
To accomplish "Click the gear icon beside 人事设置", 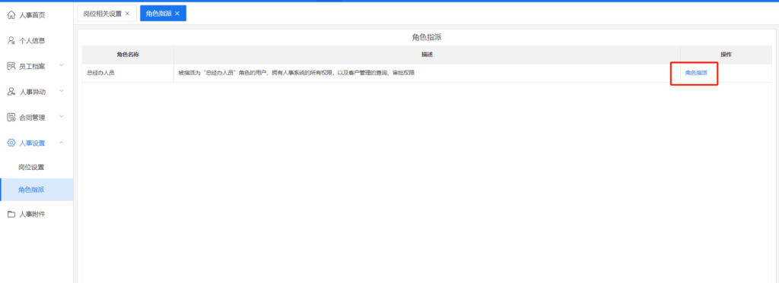I will click(x=11, y=143).
